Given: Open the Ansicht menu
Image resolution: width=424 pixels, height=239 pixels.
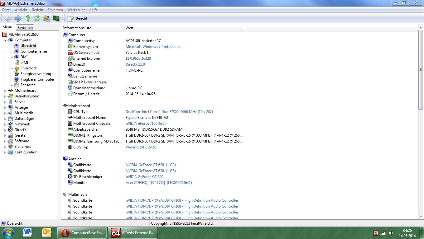Looking at the screenshot, I should 21,10.
